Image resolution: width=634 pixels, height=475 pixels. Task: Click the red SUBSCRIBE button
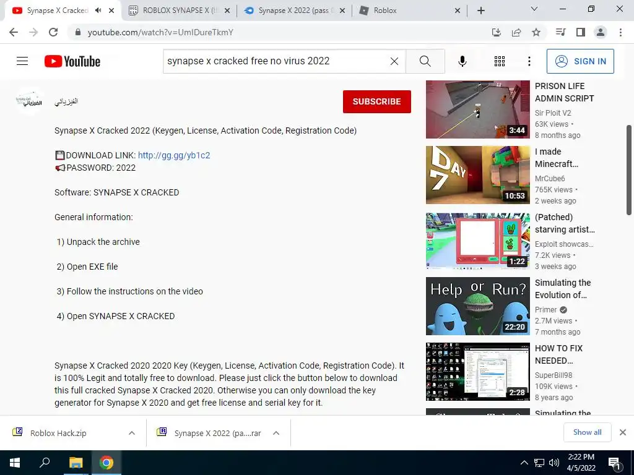pos(377,101)
